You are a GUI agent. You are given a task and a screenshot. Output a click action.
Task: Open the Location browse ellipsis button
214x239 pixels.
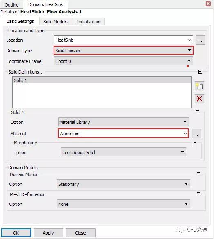coord(200,40)
